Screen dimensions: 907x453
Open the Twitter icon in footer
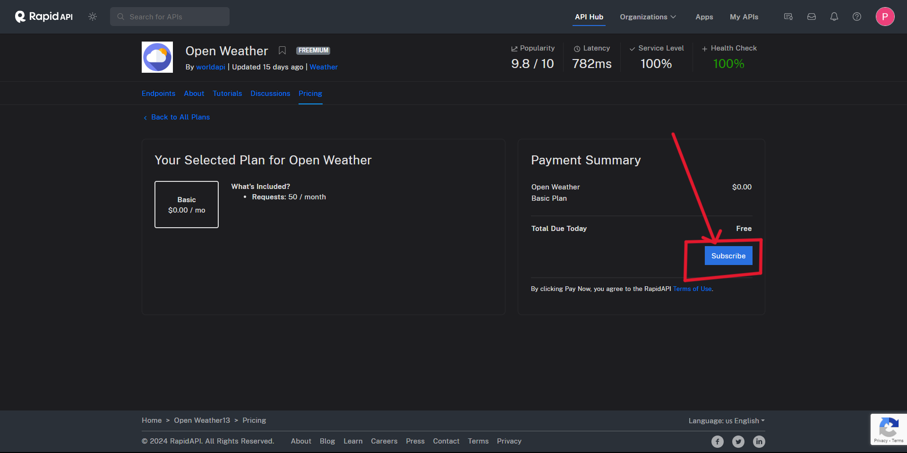[738, 442]
